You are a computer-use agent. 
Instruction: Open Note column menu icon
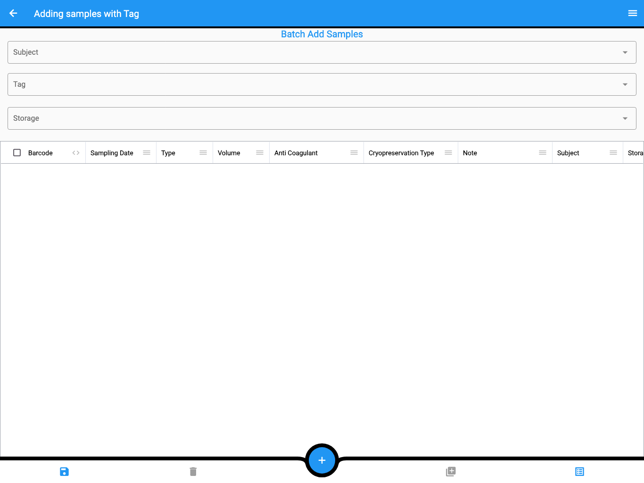[543, 153]
